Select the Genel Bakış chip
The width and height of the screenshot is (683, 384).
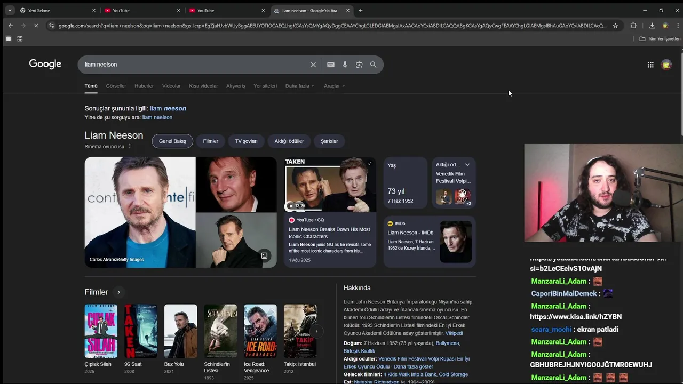172,141
